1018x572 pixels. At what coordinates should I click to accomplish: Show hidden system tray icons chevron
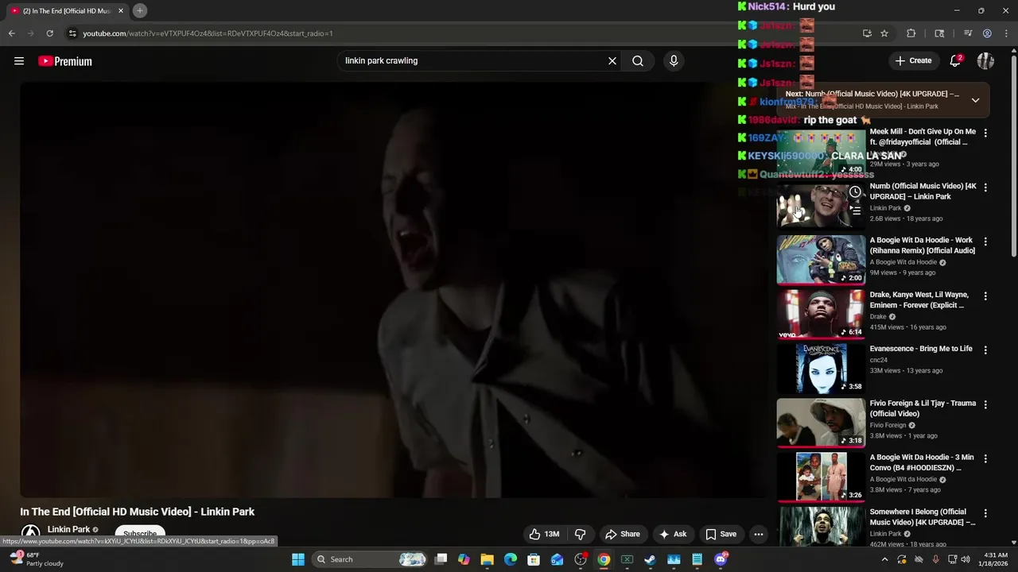pos(885,559)
